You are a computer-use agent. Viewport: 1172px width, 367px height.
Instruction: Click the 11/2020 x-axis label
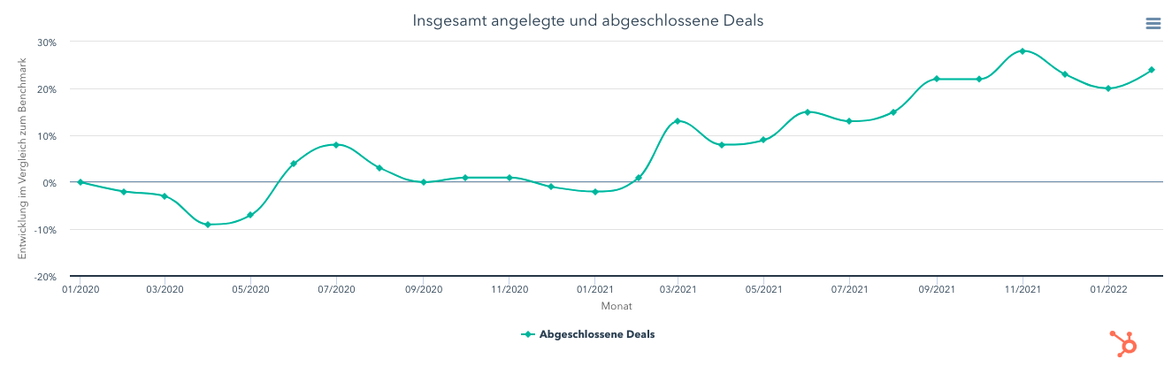(509, 289)
